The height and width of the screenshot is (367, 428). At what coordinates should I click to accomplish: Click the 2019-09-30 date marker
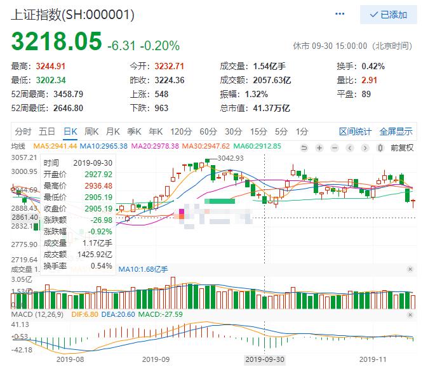[265, 359]
